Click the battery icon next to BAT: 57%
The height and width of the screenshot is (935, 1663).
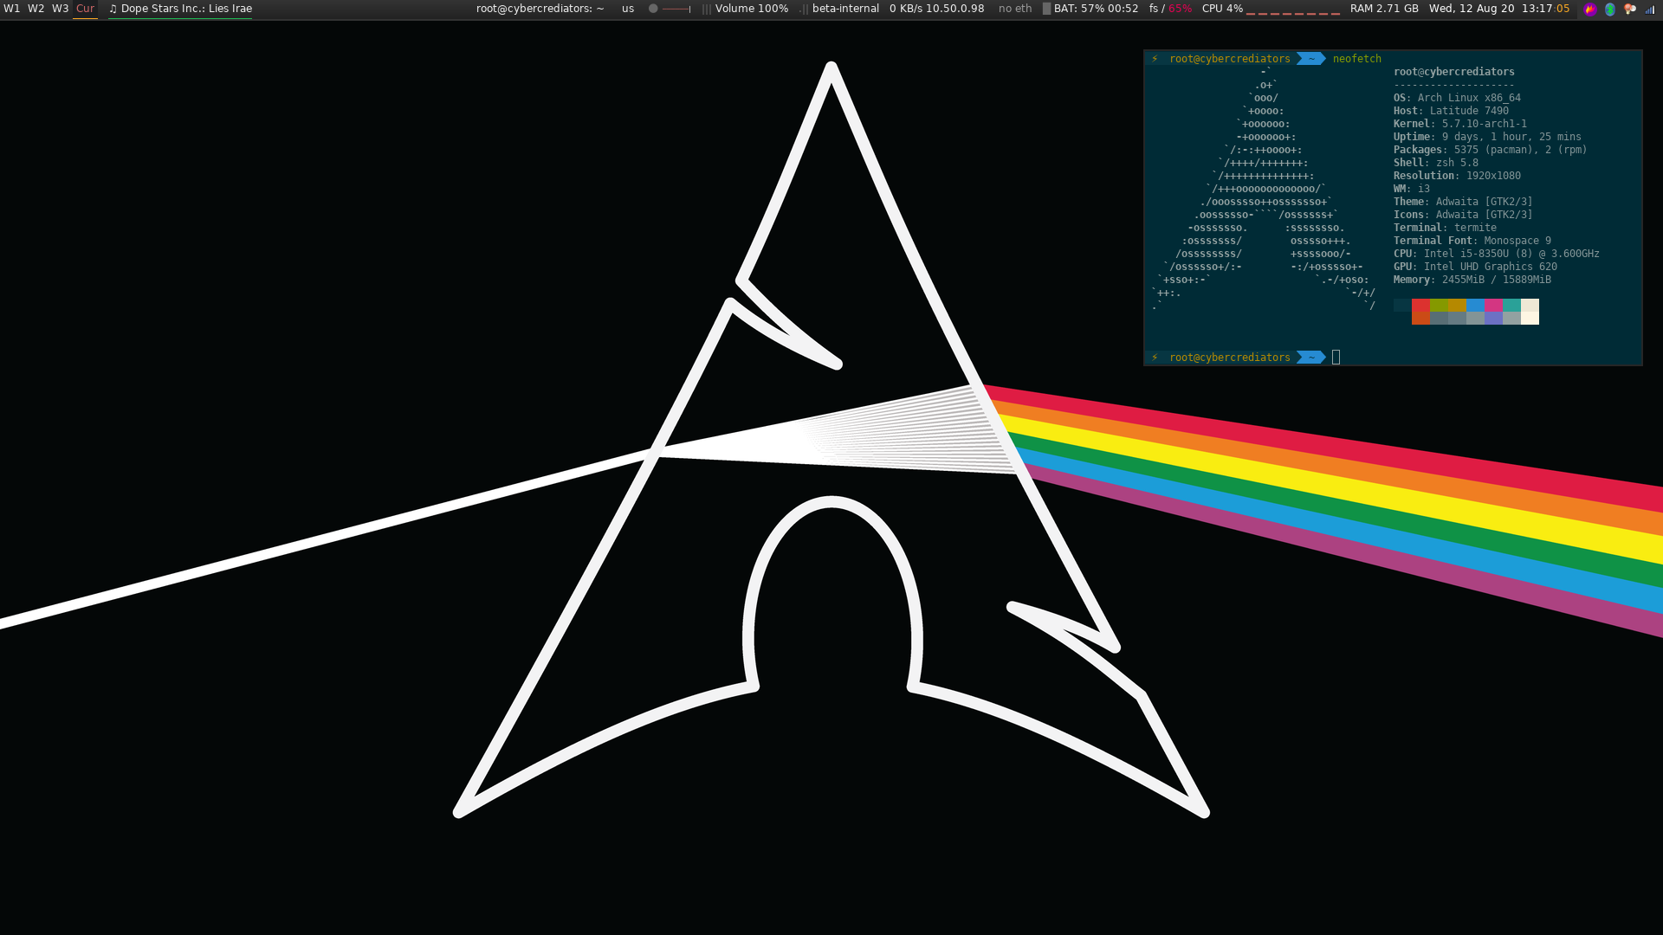click(x=1045, y=9)
